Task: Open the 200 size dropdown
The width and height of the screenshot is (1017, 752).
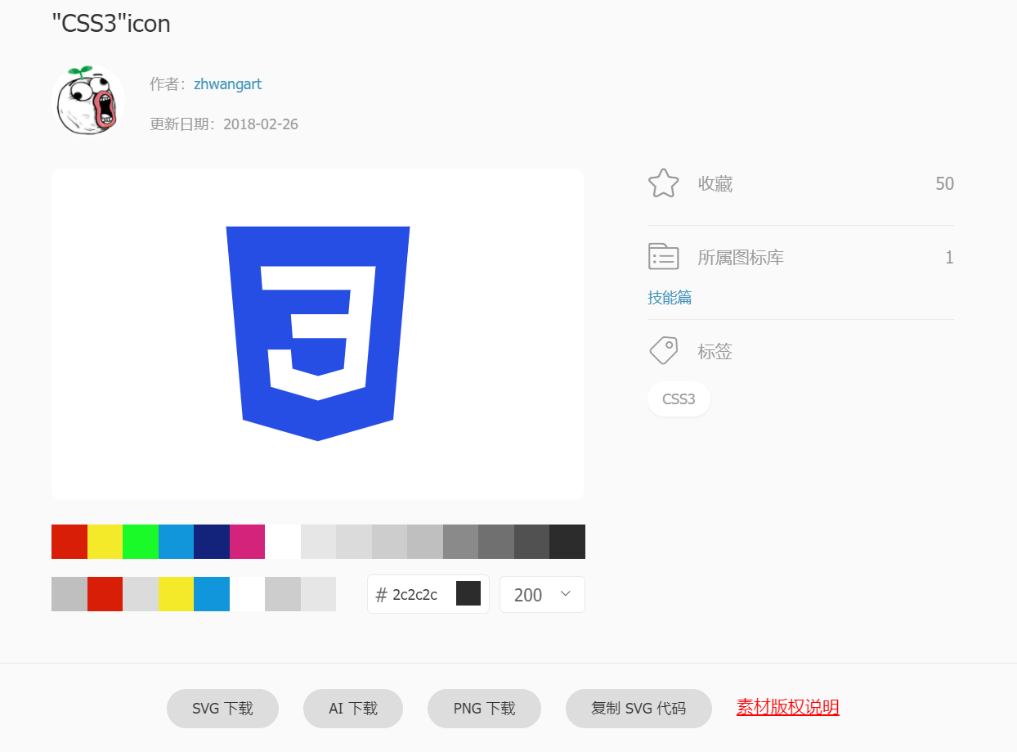Action: pyautogui.click(x=542, y=594)
